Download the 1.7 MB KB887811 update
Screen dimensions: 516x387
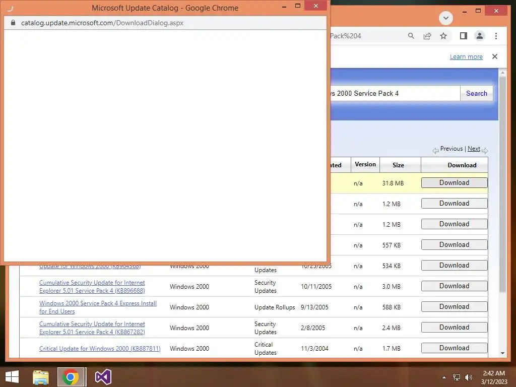pos(454,348)
